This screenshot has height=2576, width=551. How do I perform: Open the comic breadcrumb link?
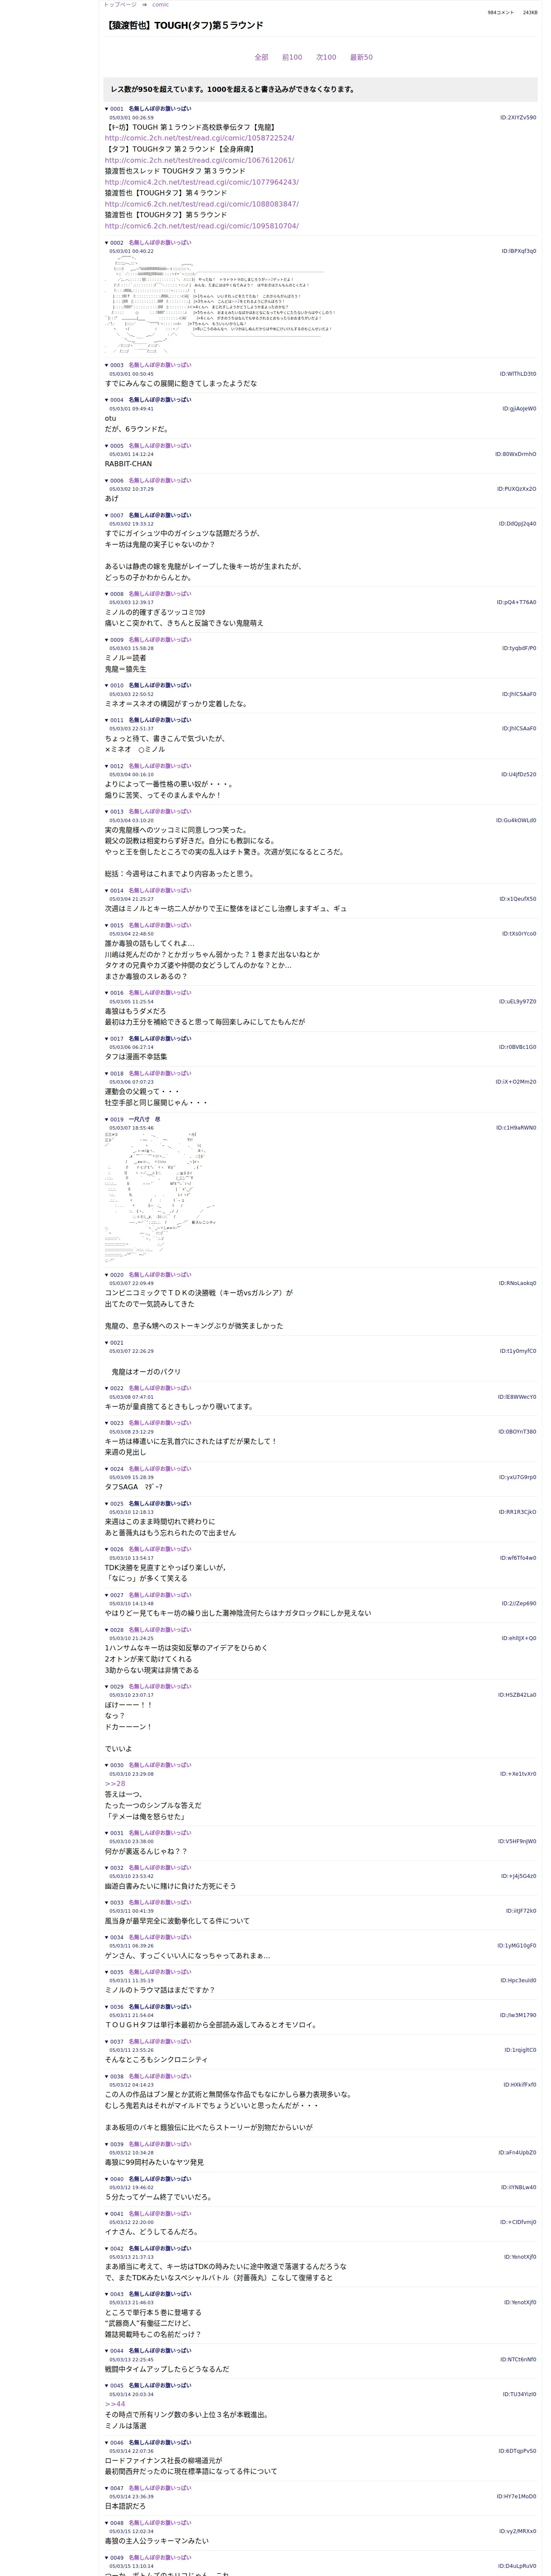click(160, 5)
